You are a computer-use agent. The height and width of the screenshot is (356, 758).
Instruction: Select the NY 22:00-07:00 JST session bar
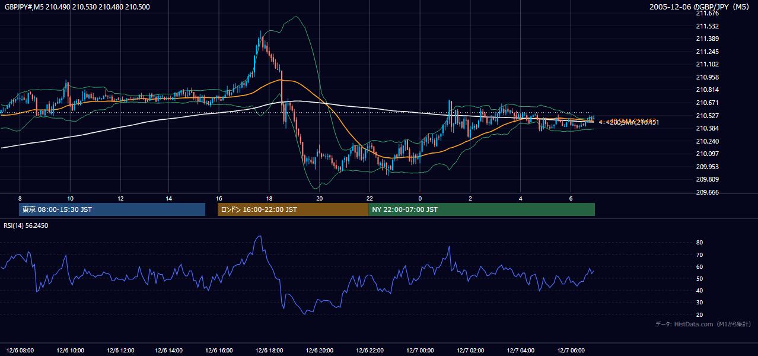pos(482,209)
